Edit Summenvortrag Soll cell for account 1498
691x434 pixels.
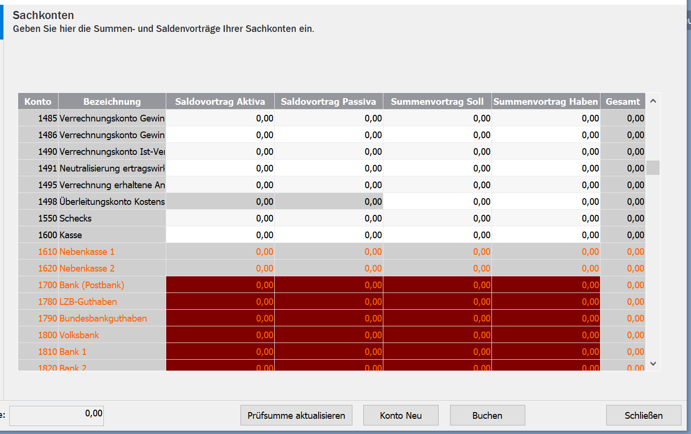[x=437, y=202]
